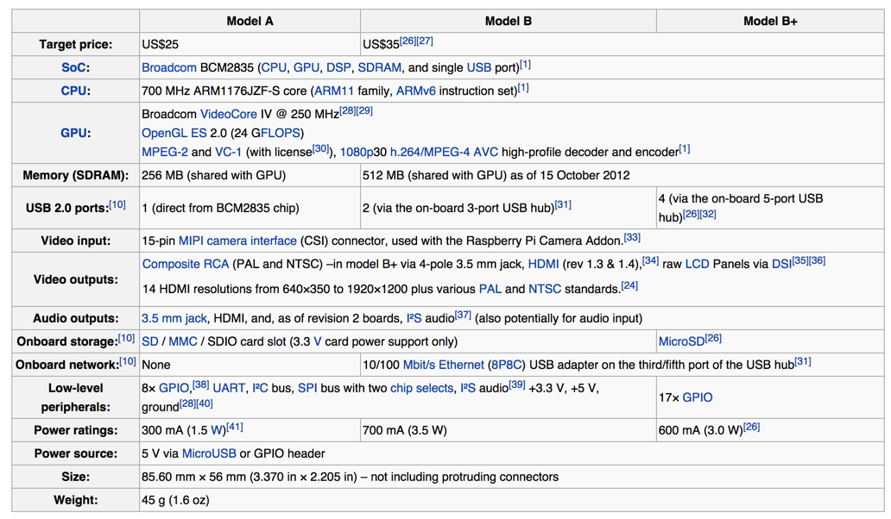891x519 pixels.
Task: Open reference [39] in Low-level peripherals
Action: pos(517,385)
